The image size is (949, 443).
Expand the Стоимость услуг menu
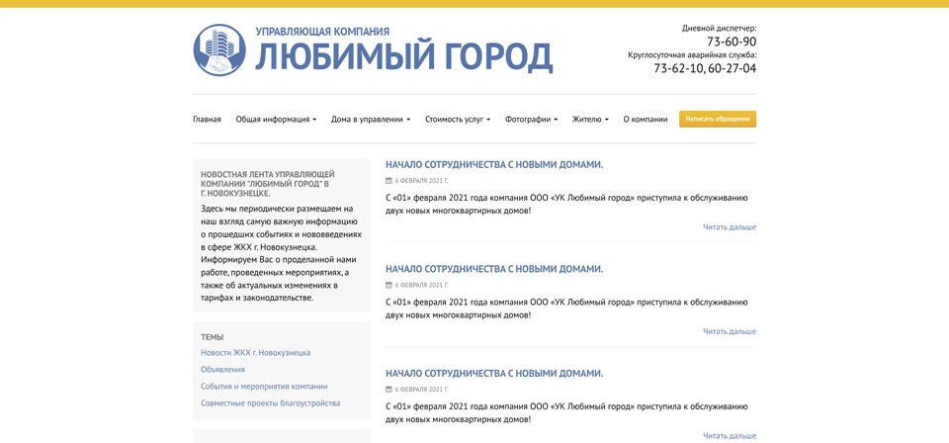tap(457, 120)
